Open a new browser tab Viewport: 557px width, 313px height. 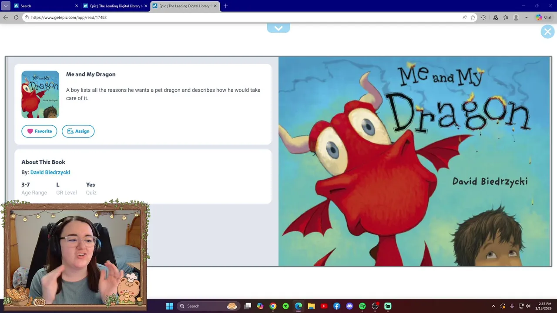coord(225,6)
